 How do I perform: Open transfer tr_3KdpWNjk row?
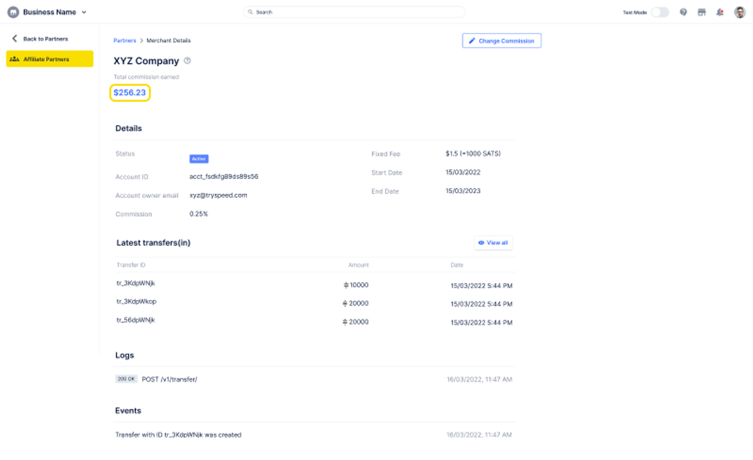(136, 283)
